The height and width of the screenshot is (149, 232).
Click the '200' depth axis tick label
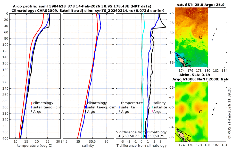click(x=5, y=76)
